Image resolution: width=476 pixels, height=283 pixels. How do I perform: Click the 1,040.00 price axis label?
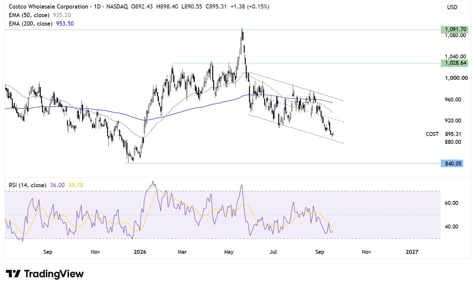point(455,57)
